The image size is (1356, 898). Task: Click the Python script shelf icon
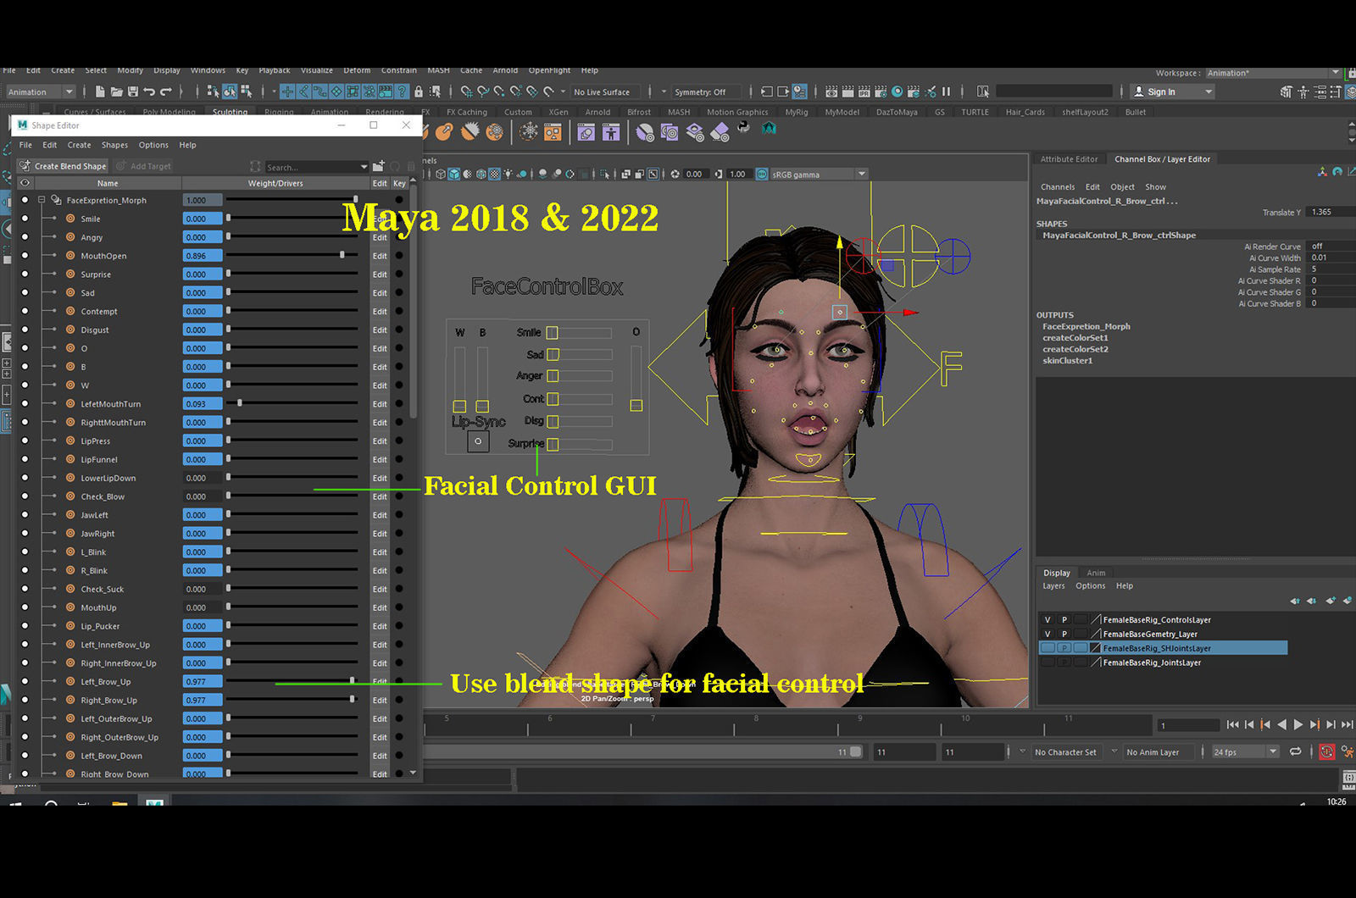(x=743, y=128)
